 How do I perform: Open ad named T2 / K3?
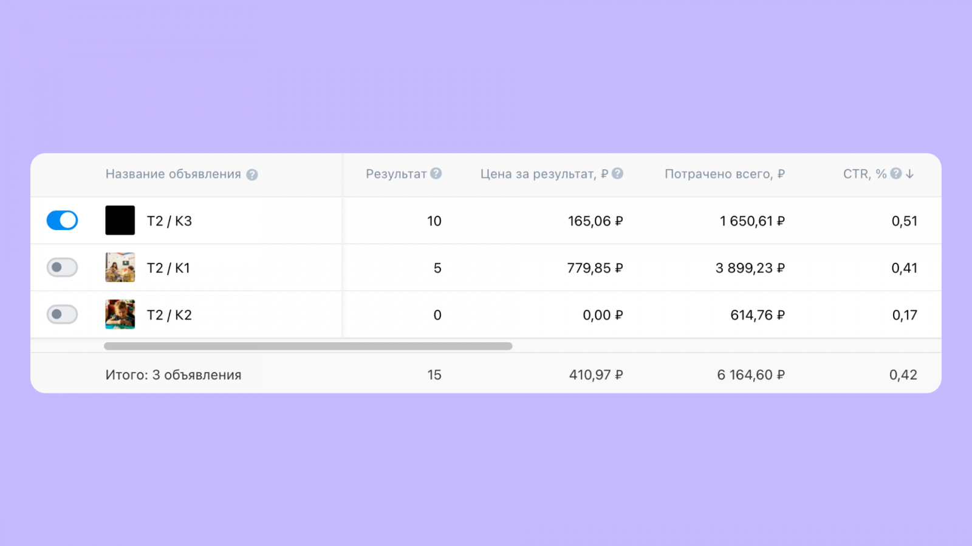click(169, 221)
